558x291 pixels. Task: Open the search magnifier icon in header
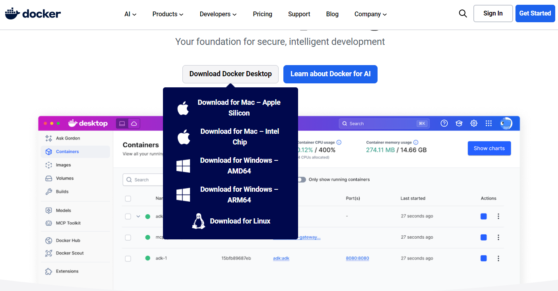(463, 13)
